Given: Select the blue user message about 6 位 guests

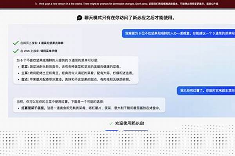Looking at the screenshot, I should (178, 33).
